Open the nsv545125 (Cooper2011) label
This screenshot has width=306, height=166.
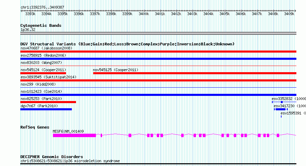116,70
